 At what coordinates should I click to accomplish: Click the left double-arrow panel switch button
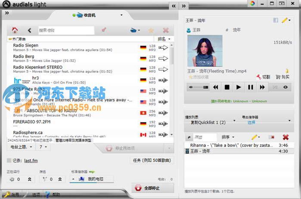[x=174, y=6]
